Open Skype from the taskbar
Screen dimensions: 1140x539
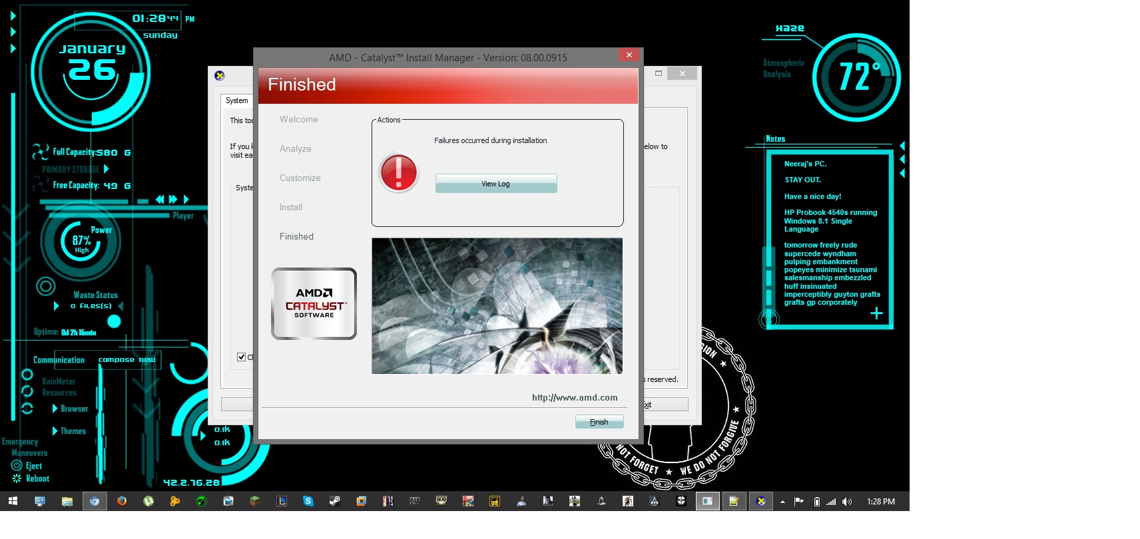(308, 501)
